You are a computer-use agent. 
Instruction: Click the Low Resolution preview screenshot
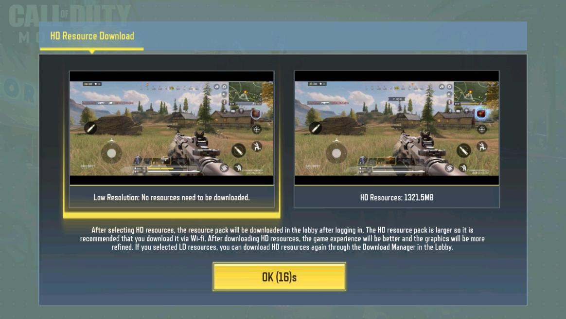pyautogui.click(x=172, y=128)
